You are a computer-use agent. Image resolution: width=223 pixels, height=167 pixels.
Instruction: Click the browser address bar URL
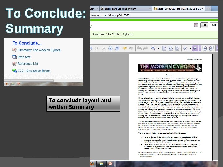pos(111,15)
